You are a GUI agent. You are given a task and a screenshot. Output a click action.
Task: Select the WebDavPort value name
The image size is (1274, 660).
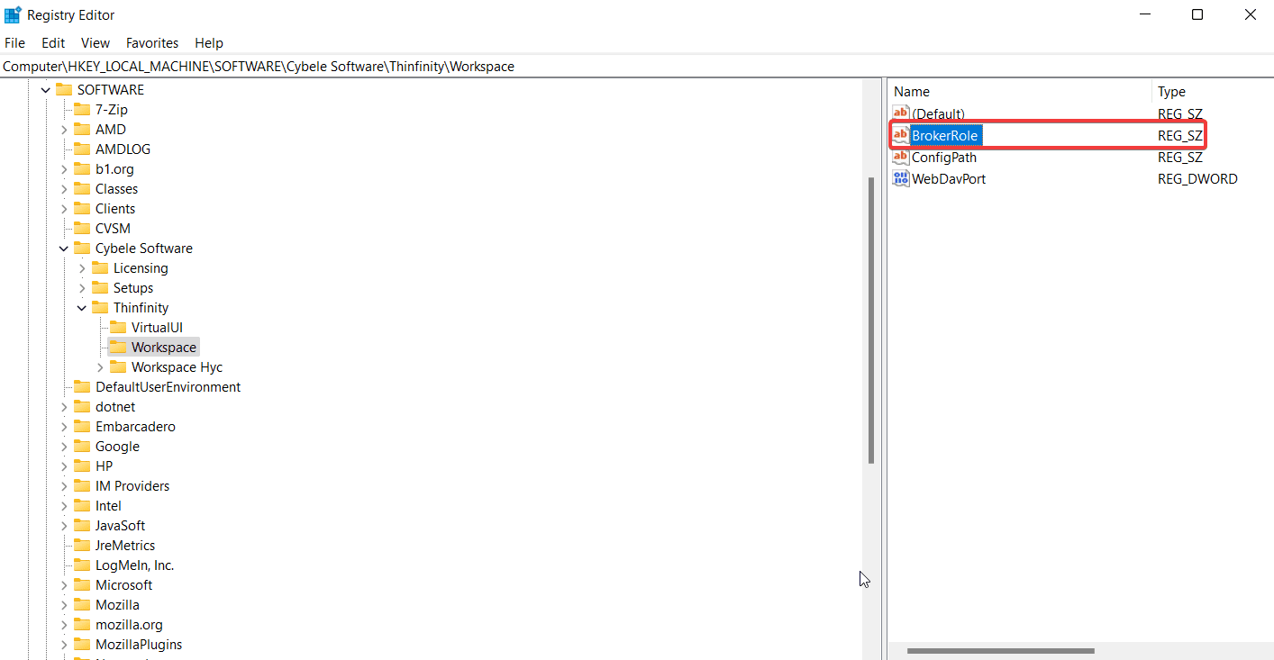(x=949, y=178)
